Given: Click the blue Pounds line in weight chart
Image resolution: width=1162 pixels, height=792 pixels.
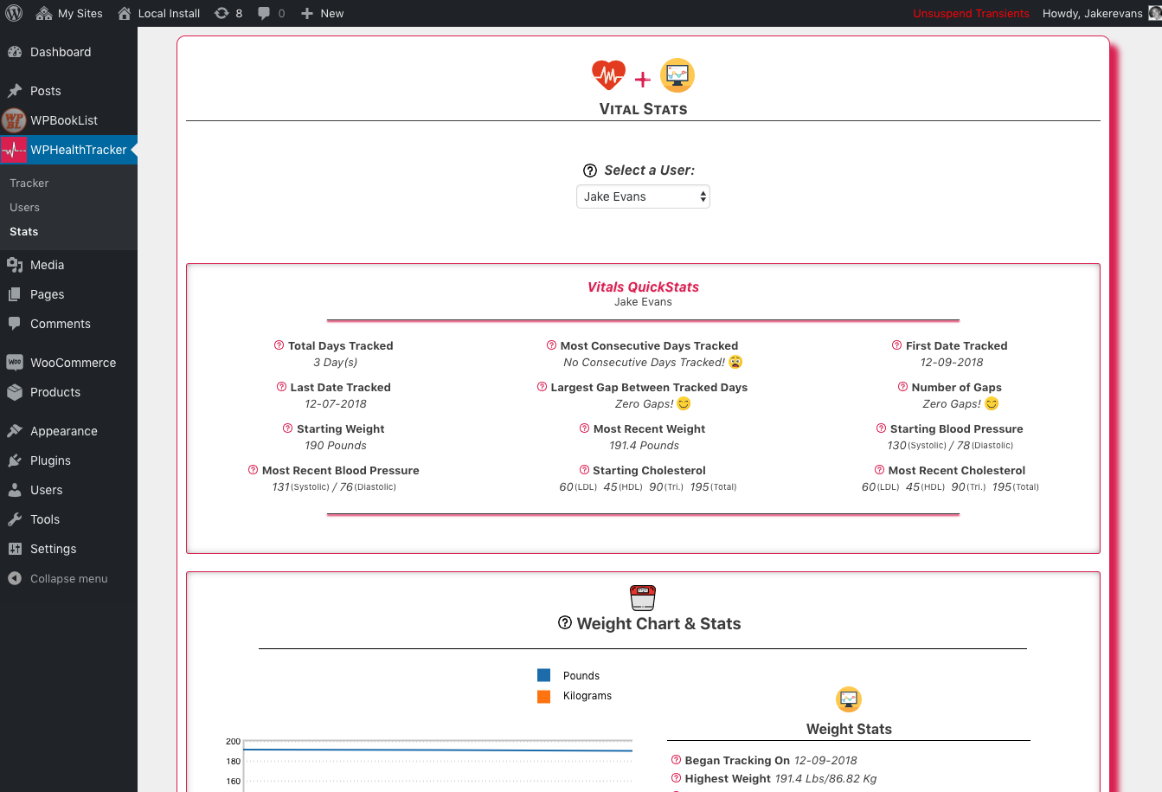Looking at the screenshot, I should (438, 750).
